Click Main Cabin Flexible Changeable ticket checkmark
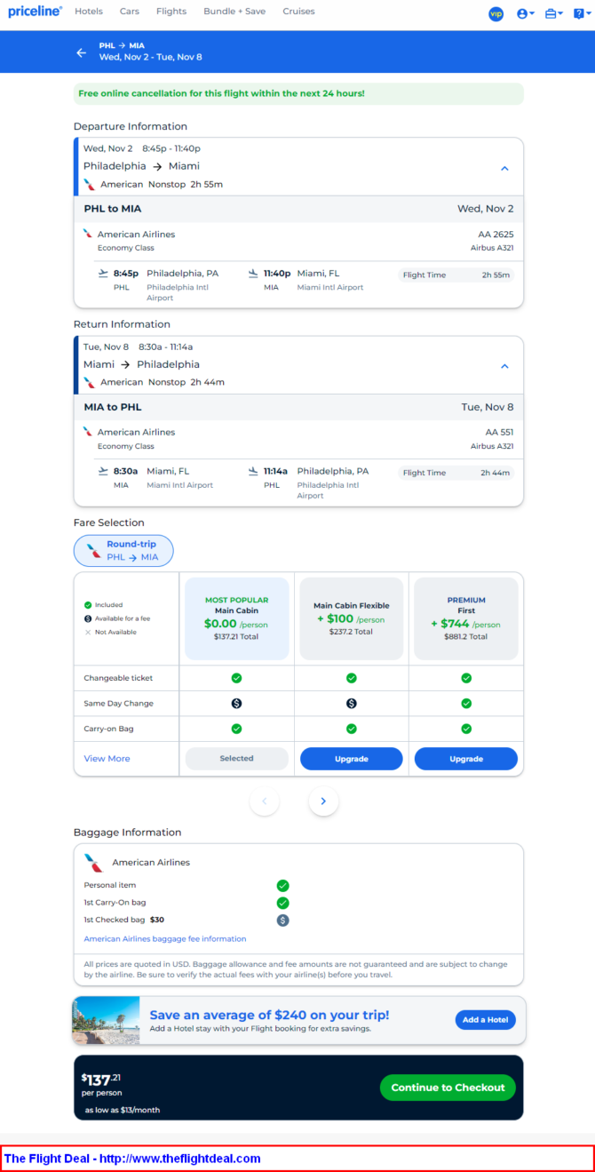This screenshot has height=1172, width=595. click(352, 678)
